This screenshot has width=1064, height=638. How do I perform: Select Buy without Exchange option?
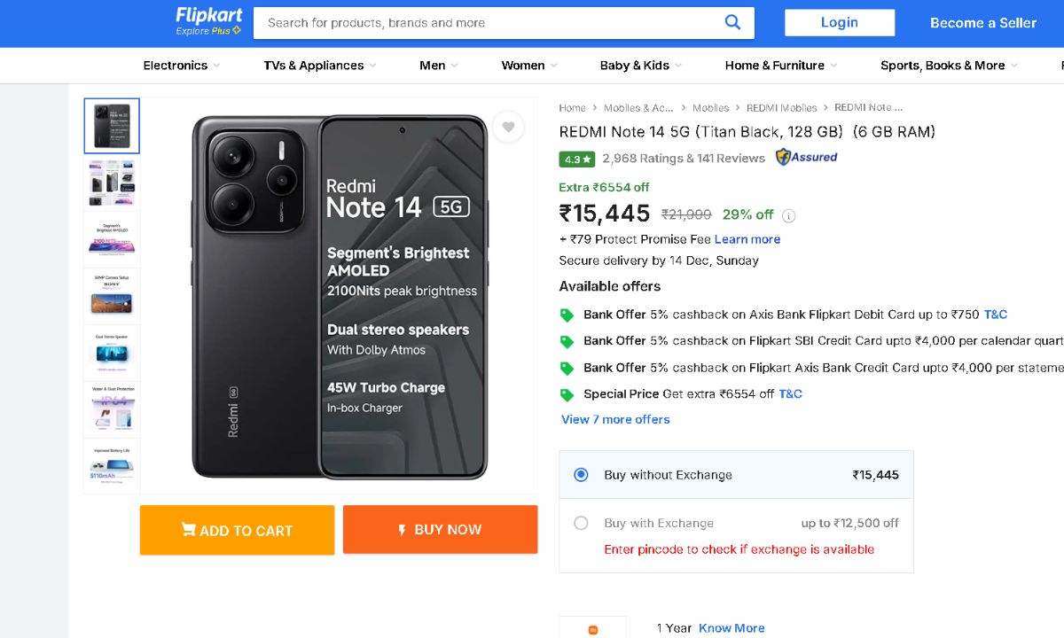(581, 475)
